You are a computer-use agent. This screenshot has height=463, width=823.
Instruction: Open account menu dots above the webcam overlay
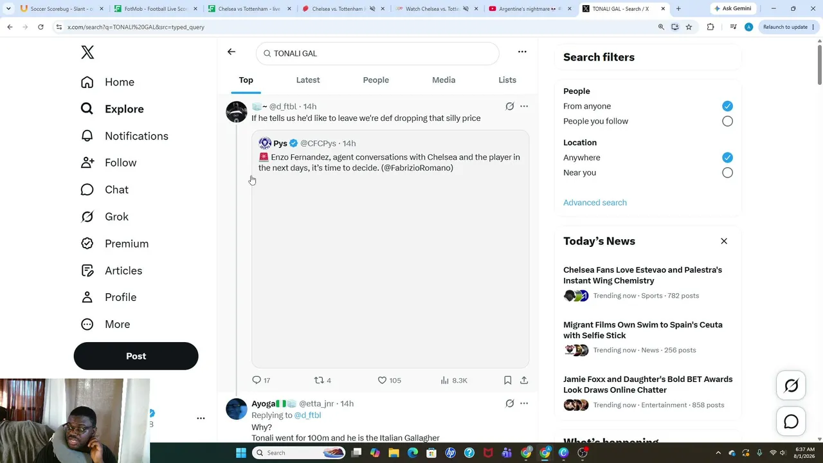201,418
